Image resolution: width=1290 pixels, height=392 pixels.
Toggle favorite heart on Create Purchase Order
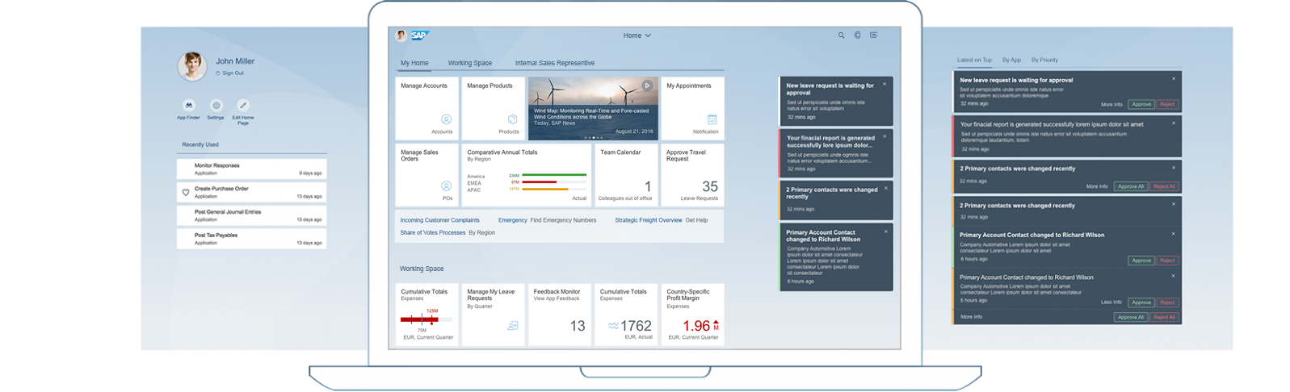pyautogui.click(x=186, y=193)
